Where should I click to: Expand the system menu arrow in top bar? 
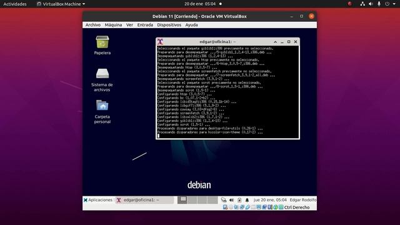(394, 4)
